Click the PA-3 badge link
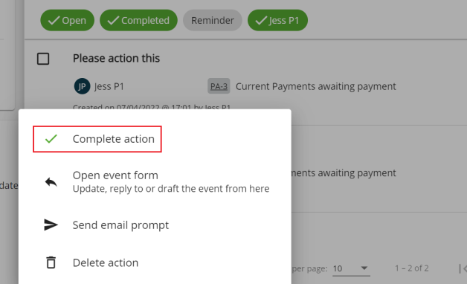The height and width of the screenshot is (284, 467). (219, 86)
